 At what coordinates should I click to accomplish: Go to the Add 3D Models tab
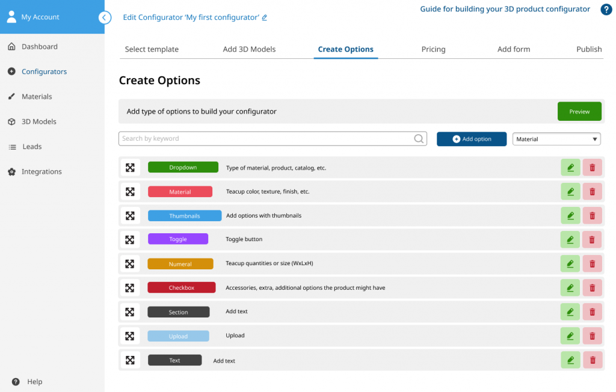[249, 49]
